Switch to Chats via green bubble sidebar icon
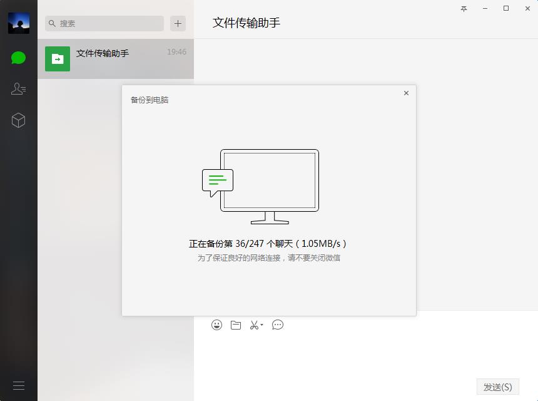 point(18,57)
